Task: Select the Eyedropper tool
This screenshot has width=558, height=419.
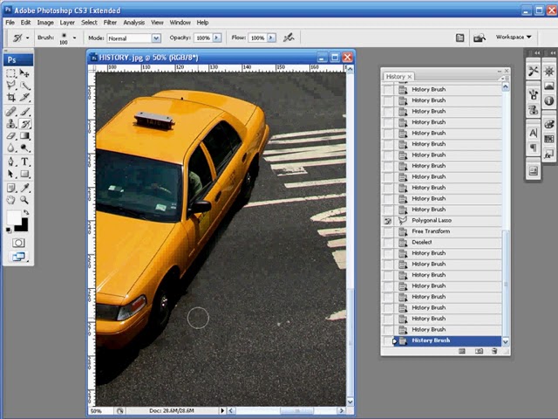Action: tap(24, 188)
